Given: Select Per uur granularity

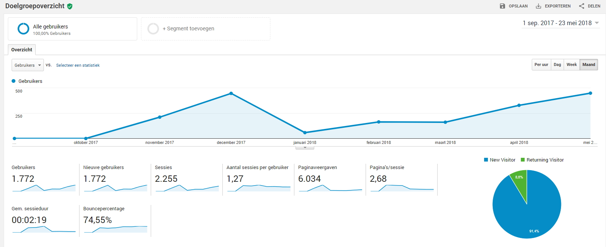Looking at the screenshot, I should click(x=541, y=65).
